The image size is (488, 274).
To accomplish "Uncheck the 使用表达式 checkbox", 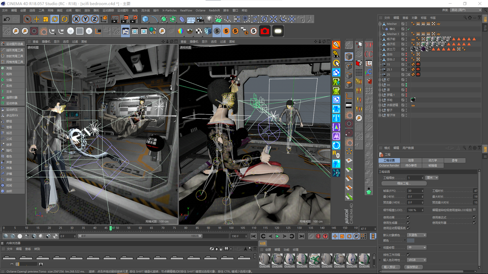I will point(474,217).
